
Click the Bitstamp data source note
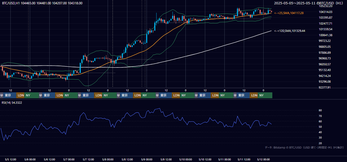[x=304, y=147]
